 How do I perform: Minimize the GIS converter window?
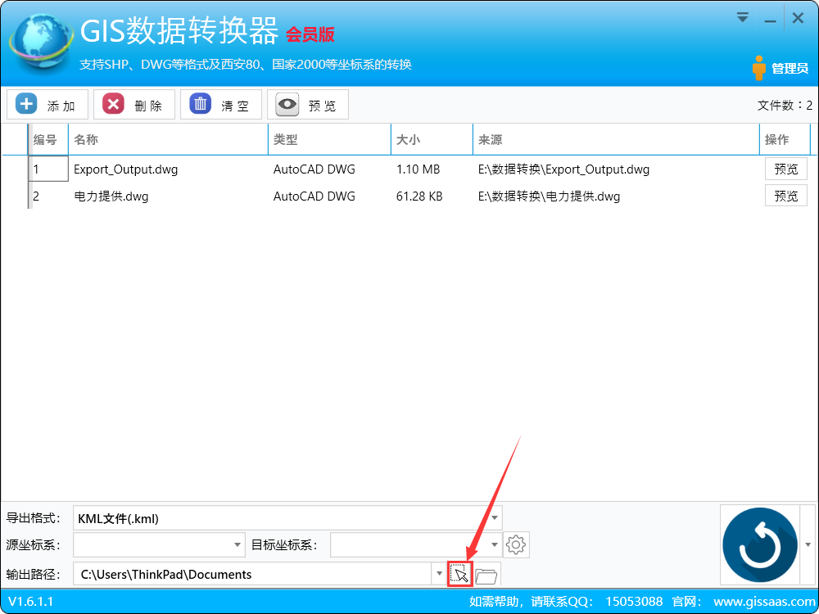pos(770,20)
